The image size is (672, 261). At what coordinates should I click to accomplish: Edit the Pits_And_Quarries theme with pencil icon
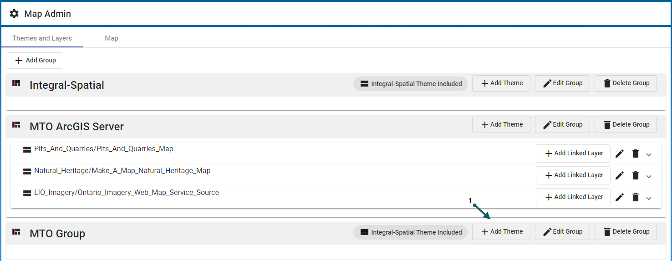pyautogui.click(x=620, y=154)
